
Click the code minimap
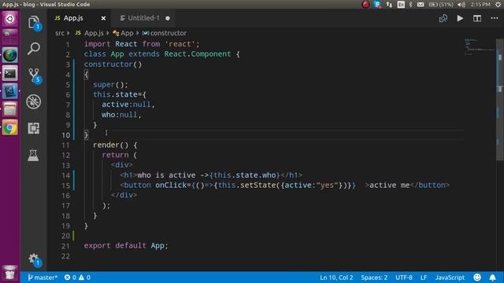pyautogui.click(x=479, y=48)
